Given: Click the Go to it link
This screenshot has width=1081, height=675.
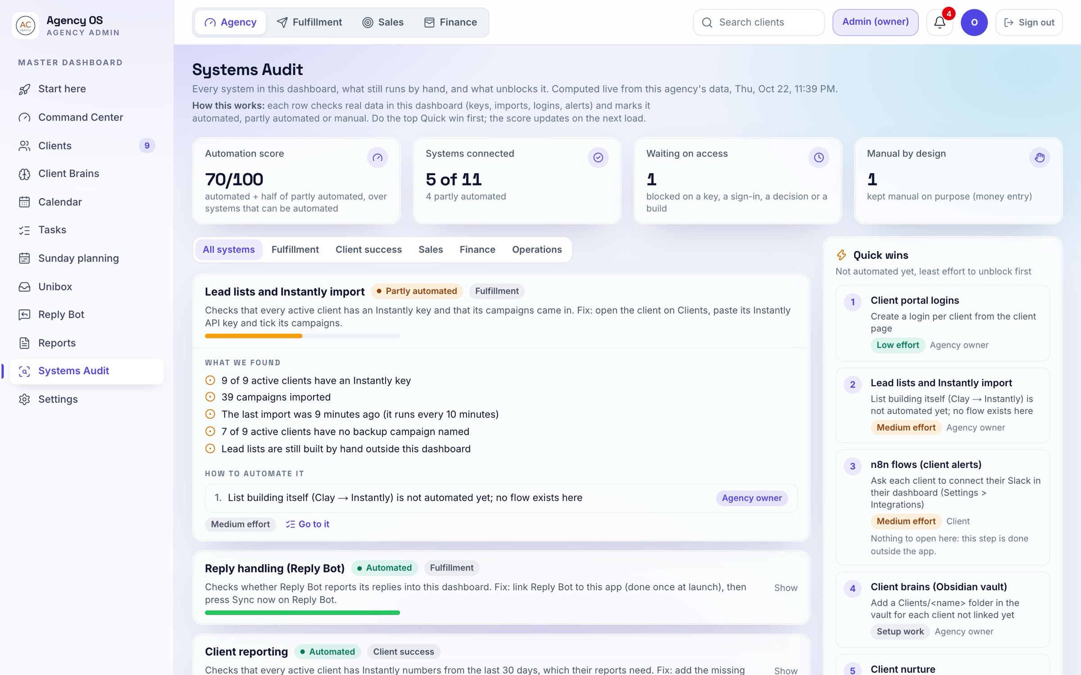Looking at the screenshot, I should pos(308,524).
